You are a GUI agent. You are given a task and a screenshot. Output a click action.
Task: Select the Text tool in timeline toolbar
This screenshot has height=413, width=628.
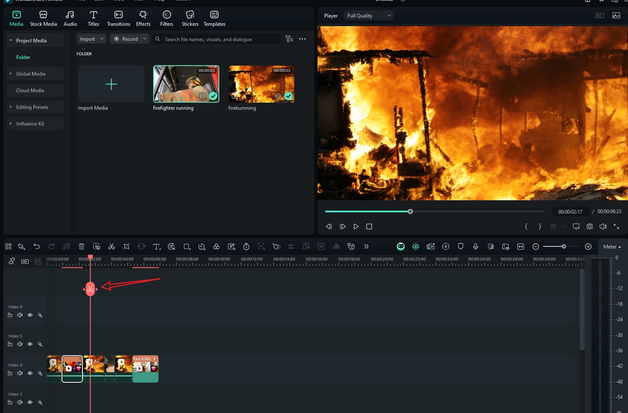(x=156, y=247)
